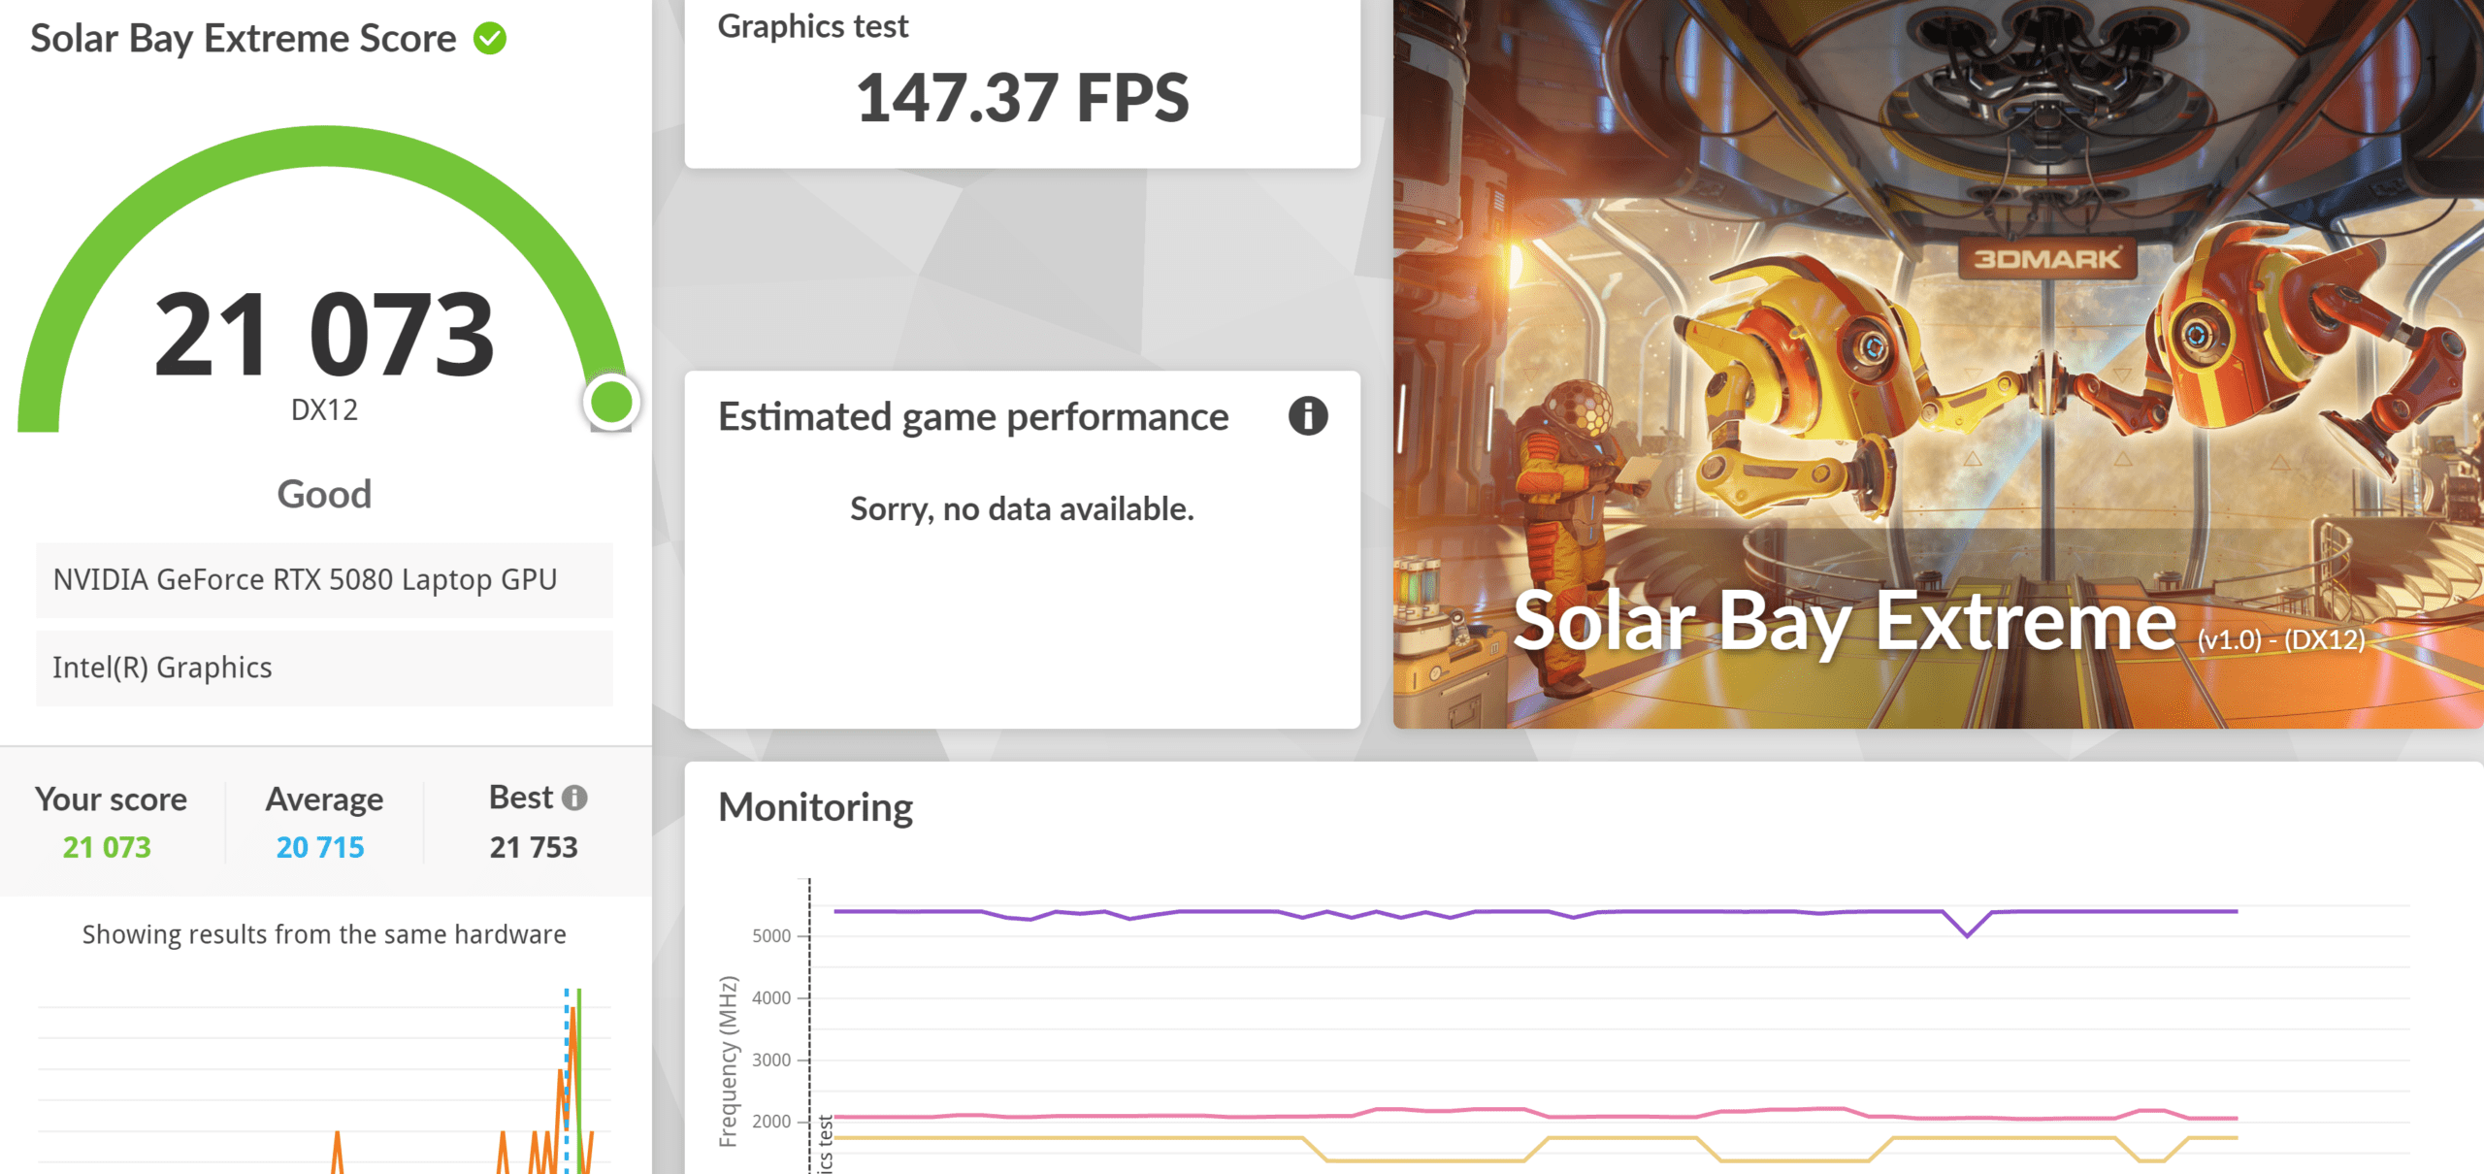The height and width of the screenshot is (1174, 2484).
Task: Click the Frequency (MHz) axis label
Action: [x=728, y=1061]
